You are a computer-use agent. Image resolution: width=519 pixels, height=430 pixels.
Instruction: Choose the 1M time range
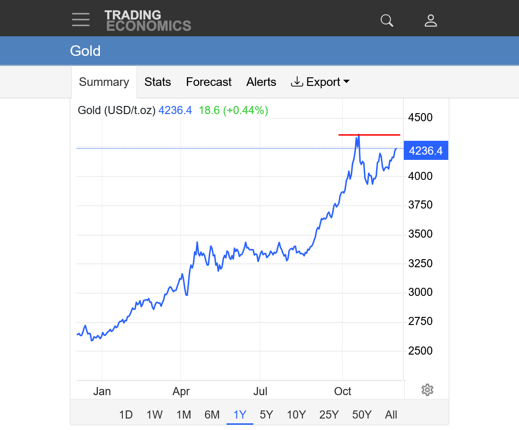point(184,415)
